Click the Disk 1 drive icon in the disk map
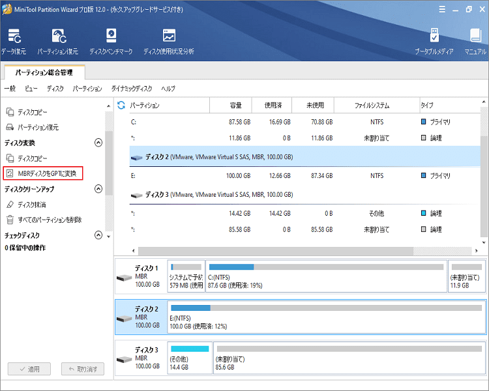Image resolution: width=489 pixels, height=391 pixels. click(124, 278)
